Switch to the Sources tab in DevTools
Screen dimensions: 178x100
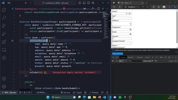pyautogui.click(x=147, y=57)
